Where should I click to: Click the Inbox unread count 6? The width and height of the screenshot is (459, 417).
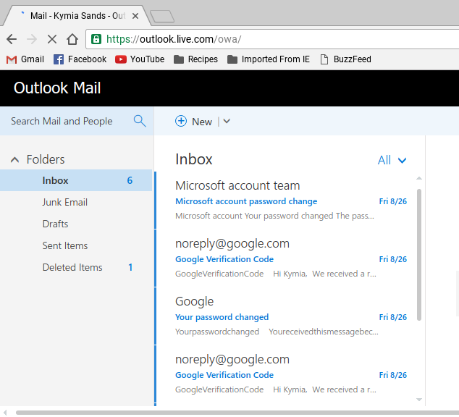tap(130, 180)
